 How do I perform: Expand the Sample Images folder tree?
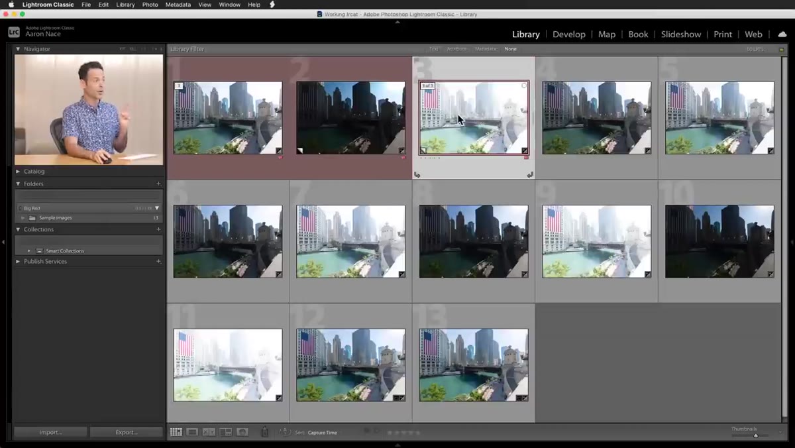23,218
